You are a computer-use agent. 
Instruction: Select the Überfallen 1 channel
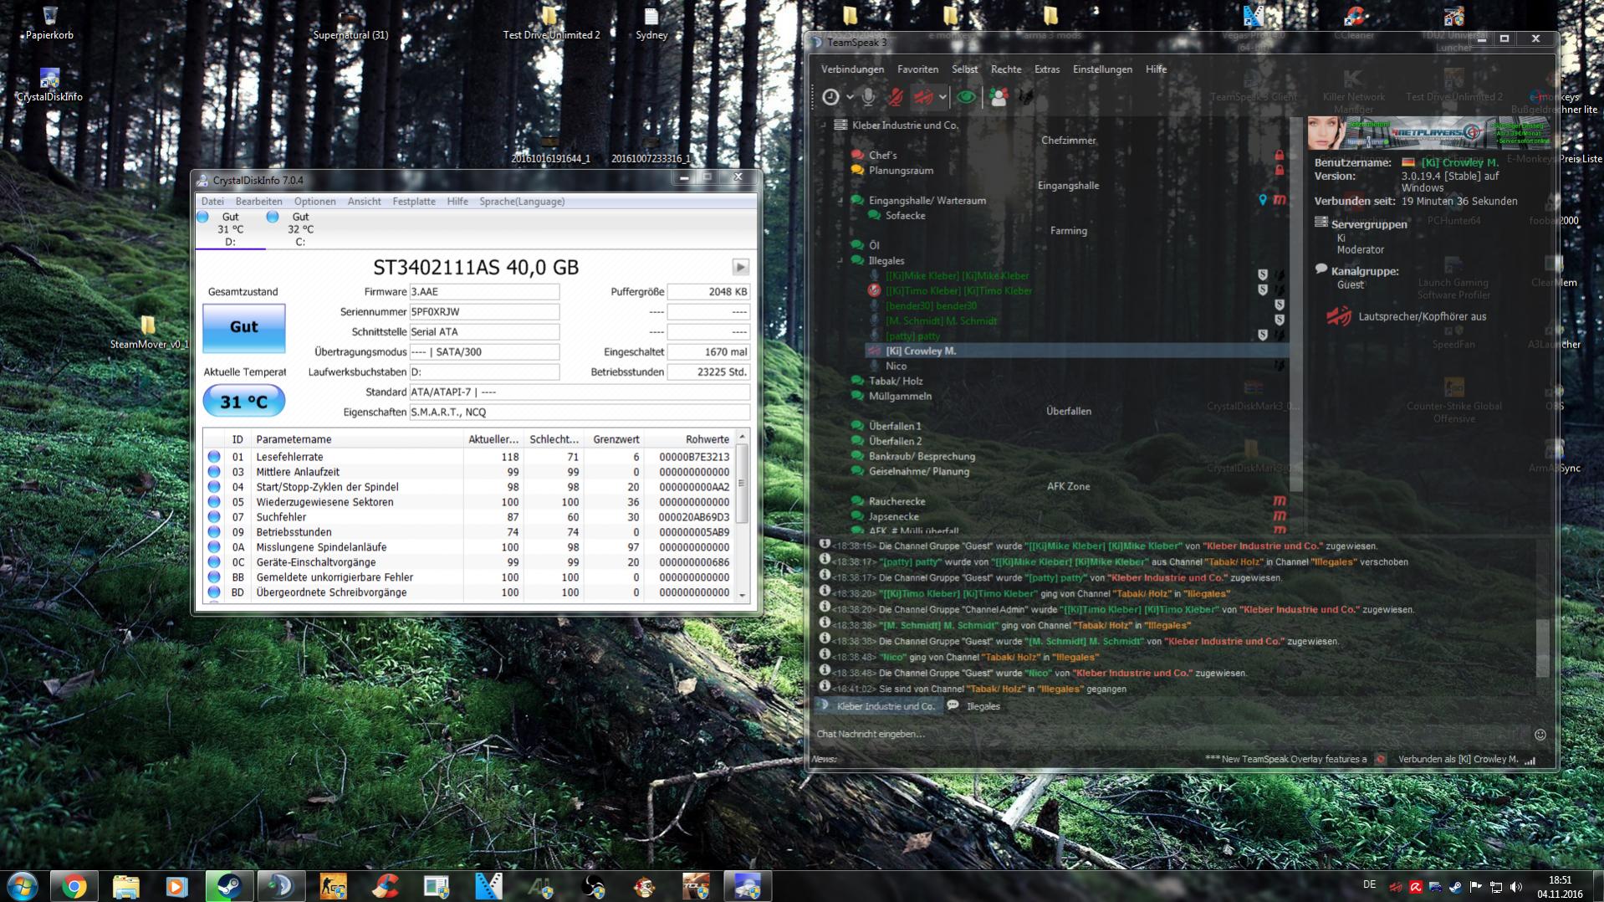pyautogui.click(x=895, y=427)
